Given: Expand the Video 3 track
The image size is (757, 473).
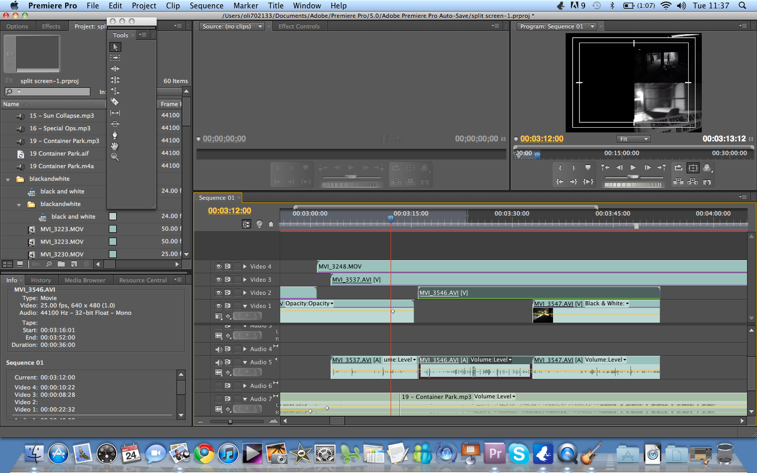Looking at the screenshot, I should point(245,280).
